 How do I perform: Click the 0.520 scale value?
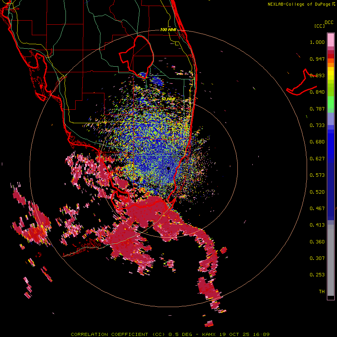click(317, 192)
